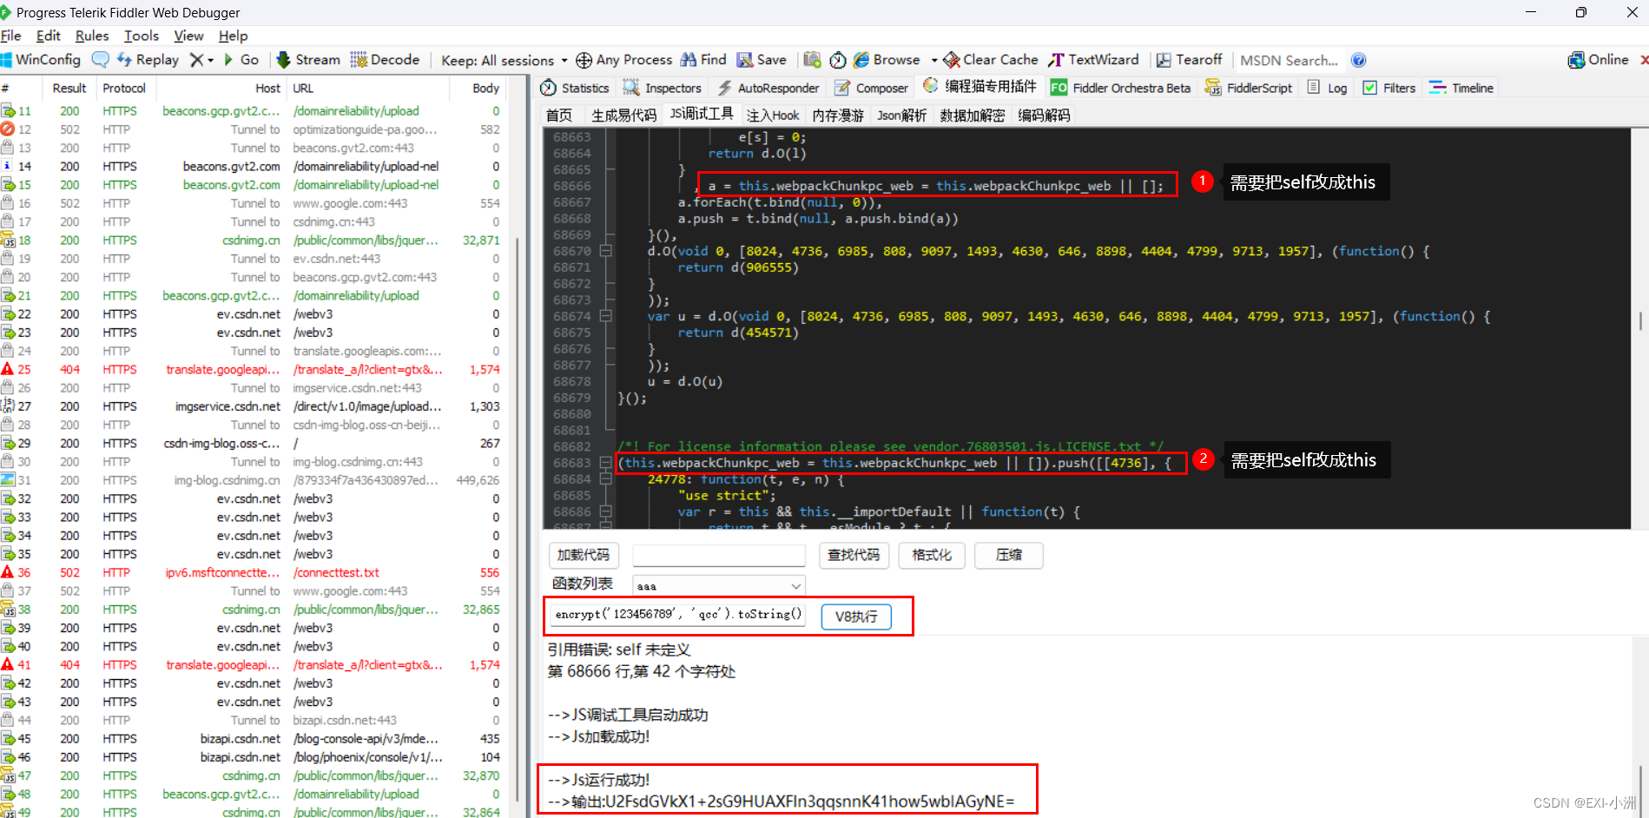Image resolution: width=1649 pixels, height=818 pixels.
Task: Toggle Stream mode in toolbar
Action: pos(308,59)
